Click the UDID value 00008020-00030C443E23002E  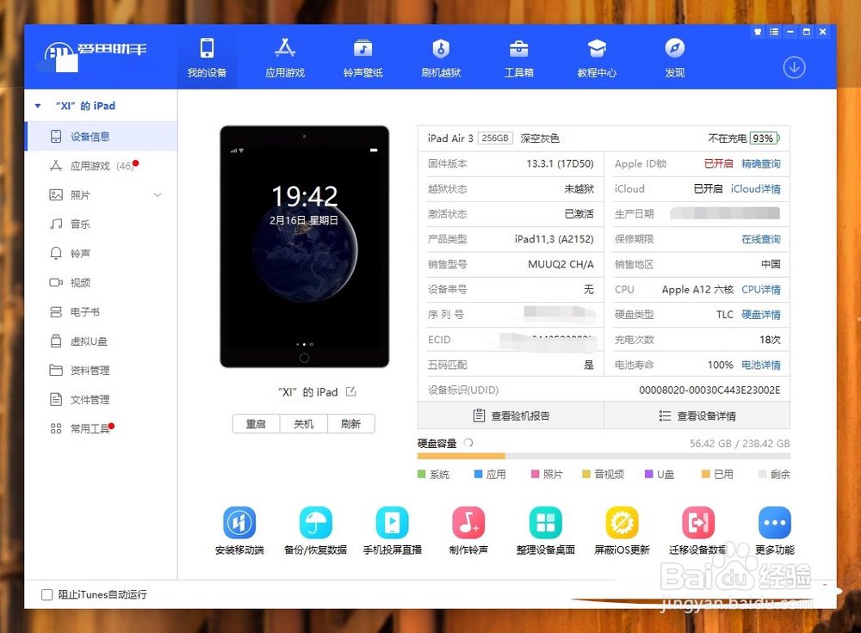pyautogui.click(x=709, y=390)
